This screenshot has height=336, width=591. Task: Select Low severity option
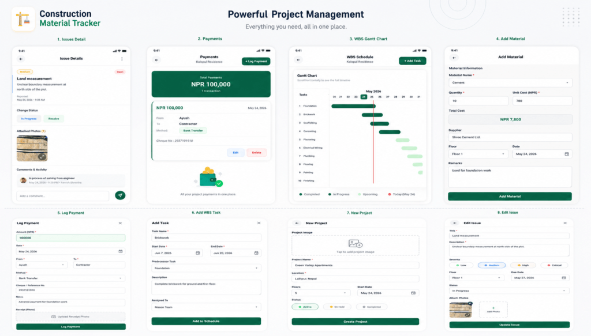[461, 265]
